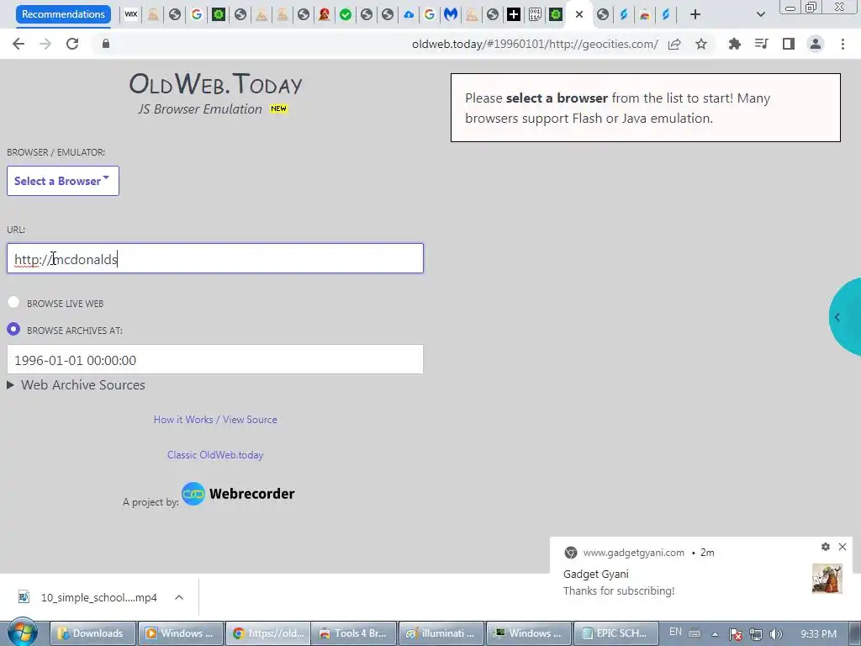This screenshot has width=861, height=646.
Task: Open How it Works / View Source link
Action: (215, 420)
